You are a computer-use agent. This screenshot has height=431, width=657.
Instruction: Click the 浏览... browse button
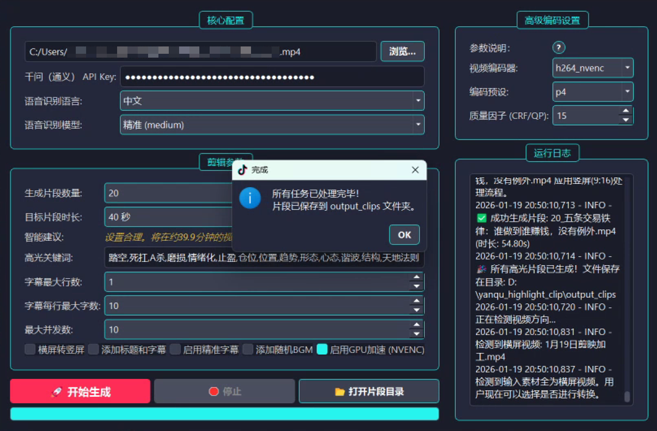coord(403,52)
